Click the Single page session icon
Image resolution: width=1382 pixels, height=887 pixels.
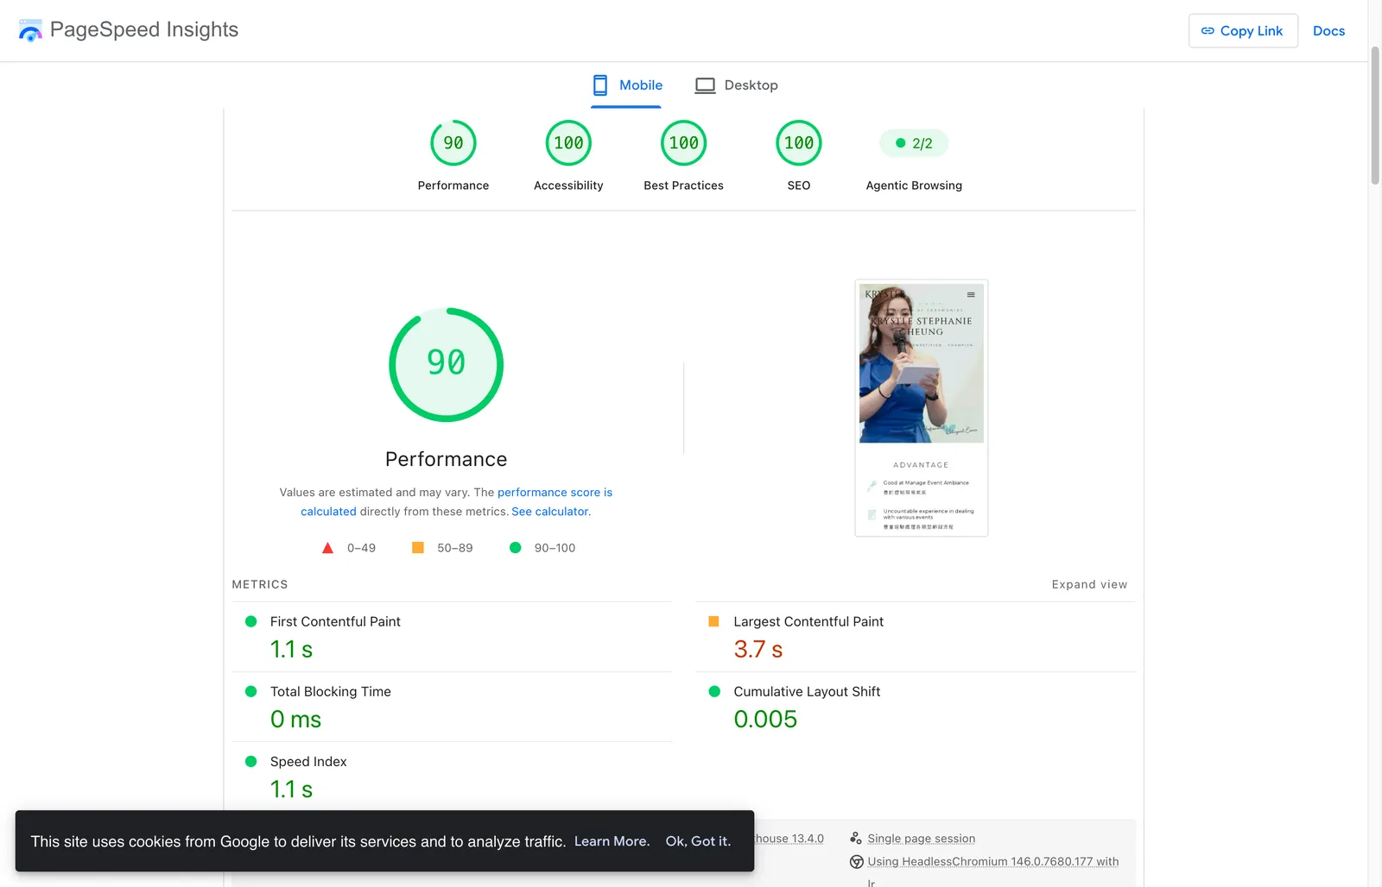click(856, 838)
